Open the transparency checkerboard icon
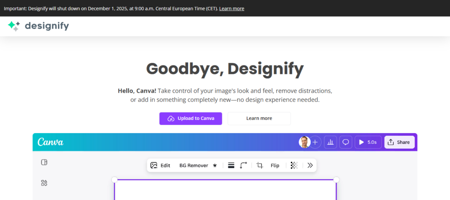450x200 pixels. [294, 165]
